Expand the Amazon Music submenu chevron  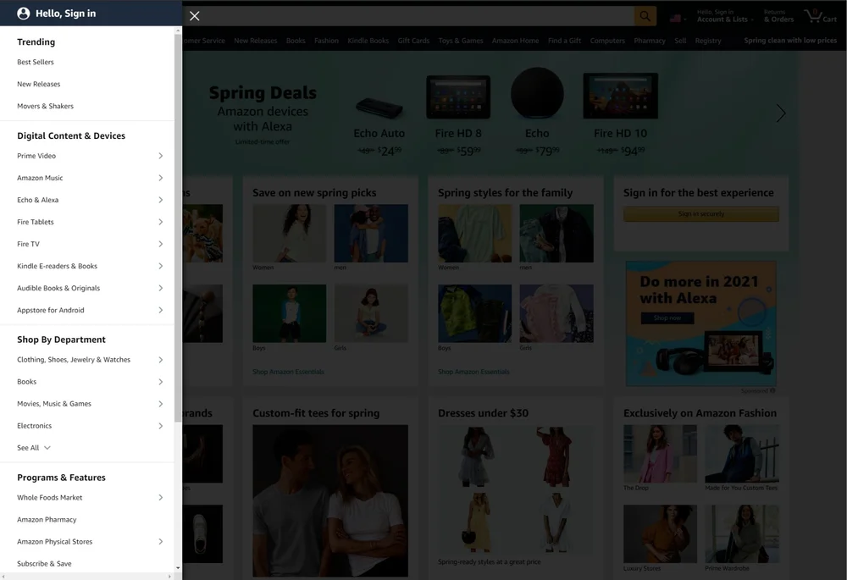160,178
